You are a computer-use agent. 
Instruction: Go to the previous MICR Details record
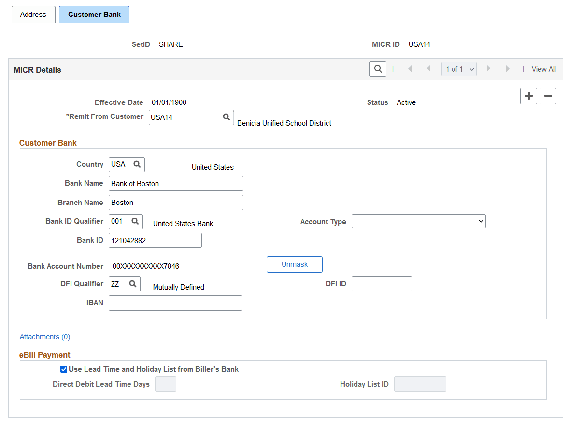click(x=429, y=69)
